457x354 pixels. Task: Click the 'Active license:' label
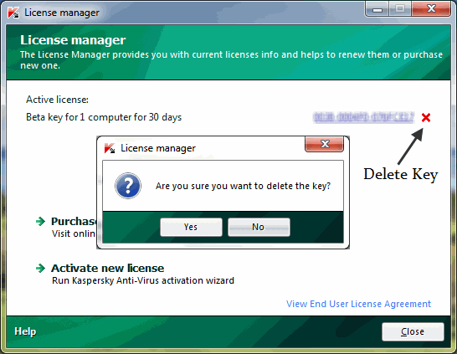click(x=57, y=100)
